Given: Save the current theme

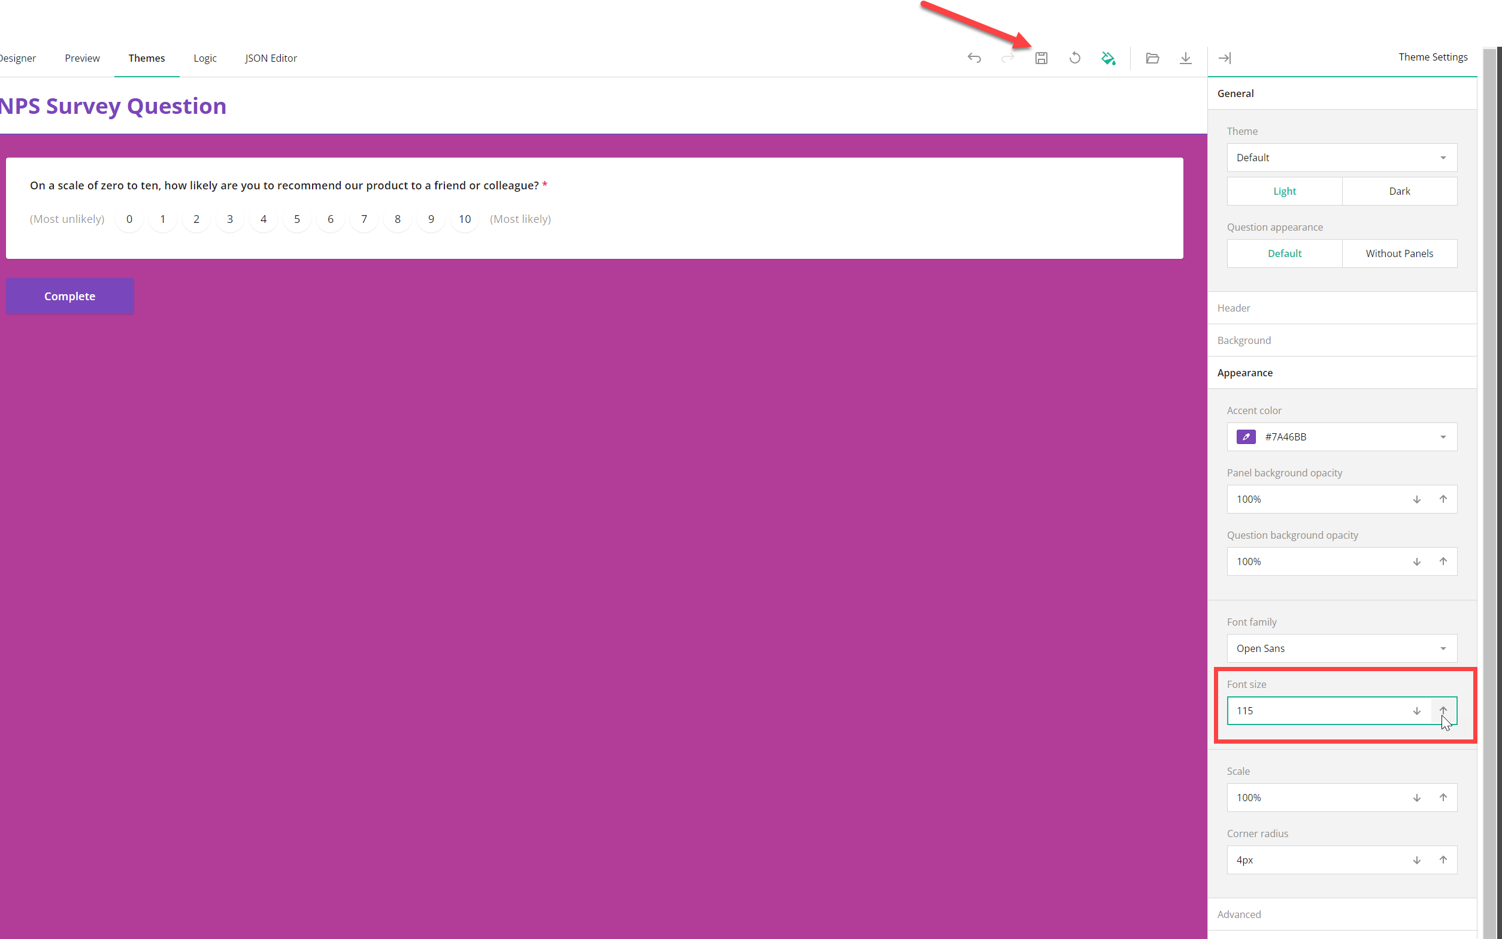Looking at the screenshot, I should [x=1041, y=58].
